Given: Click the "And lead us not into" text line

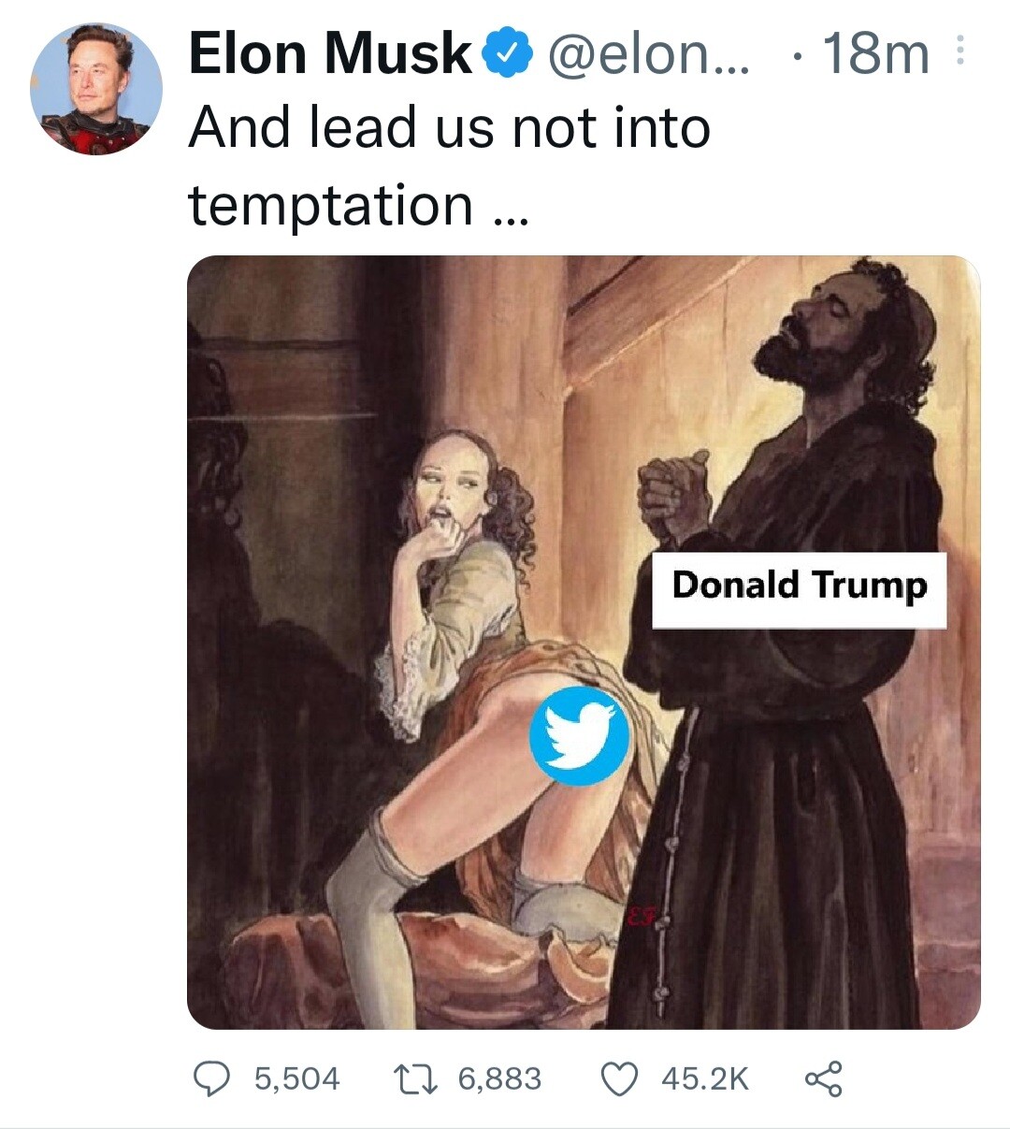Looking at the screenshot, I should 449,128.
